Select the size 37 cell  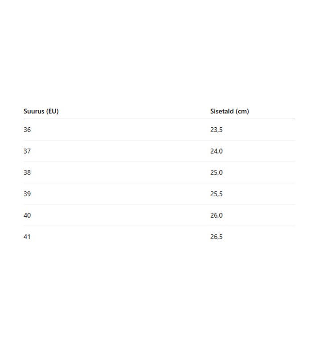pyautogui.click(x=27, y=151)
